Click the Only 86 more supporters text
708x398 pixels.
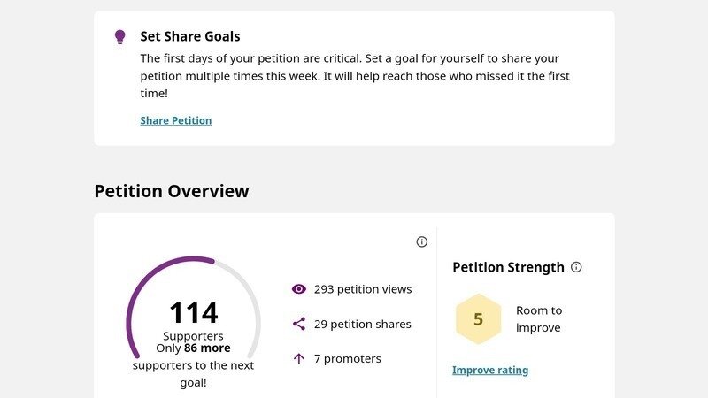[193, 365]
